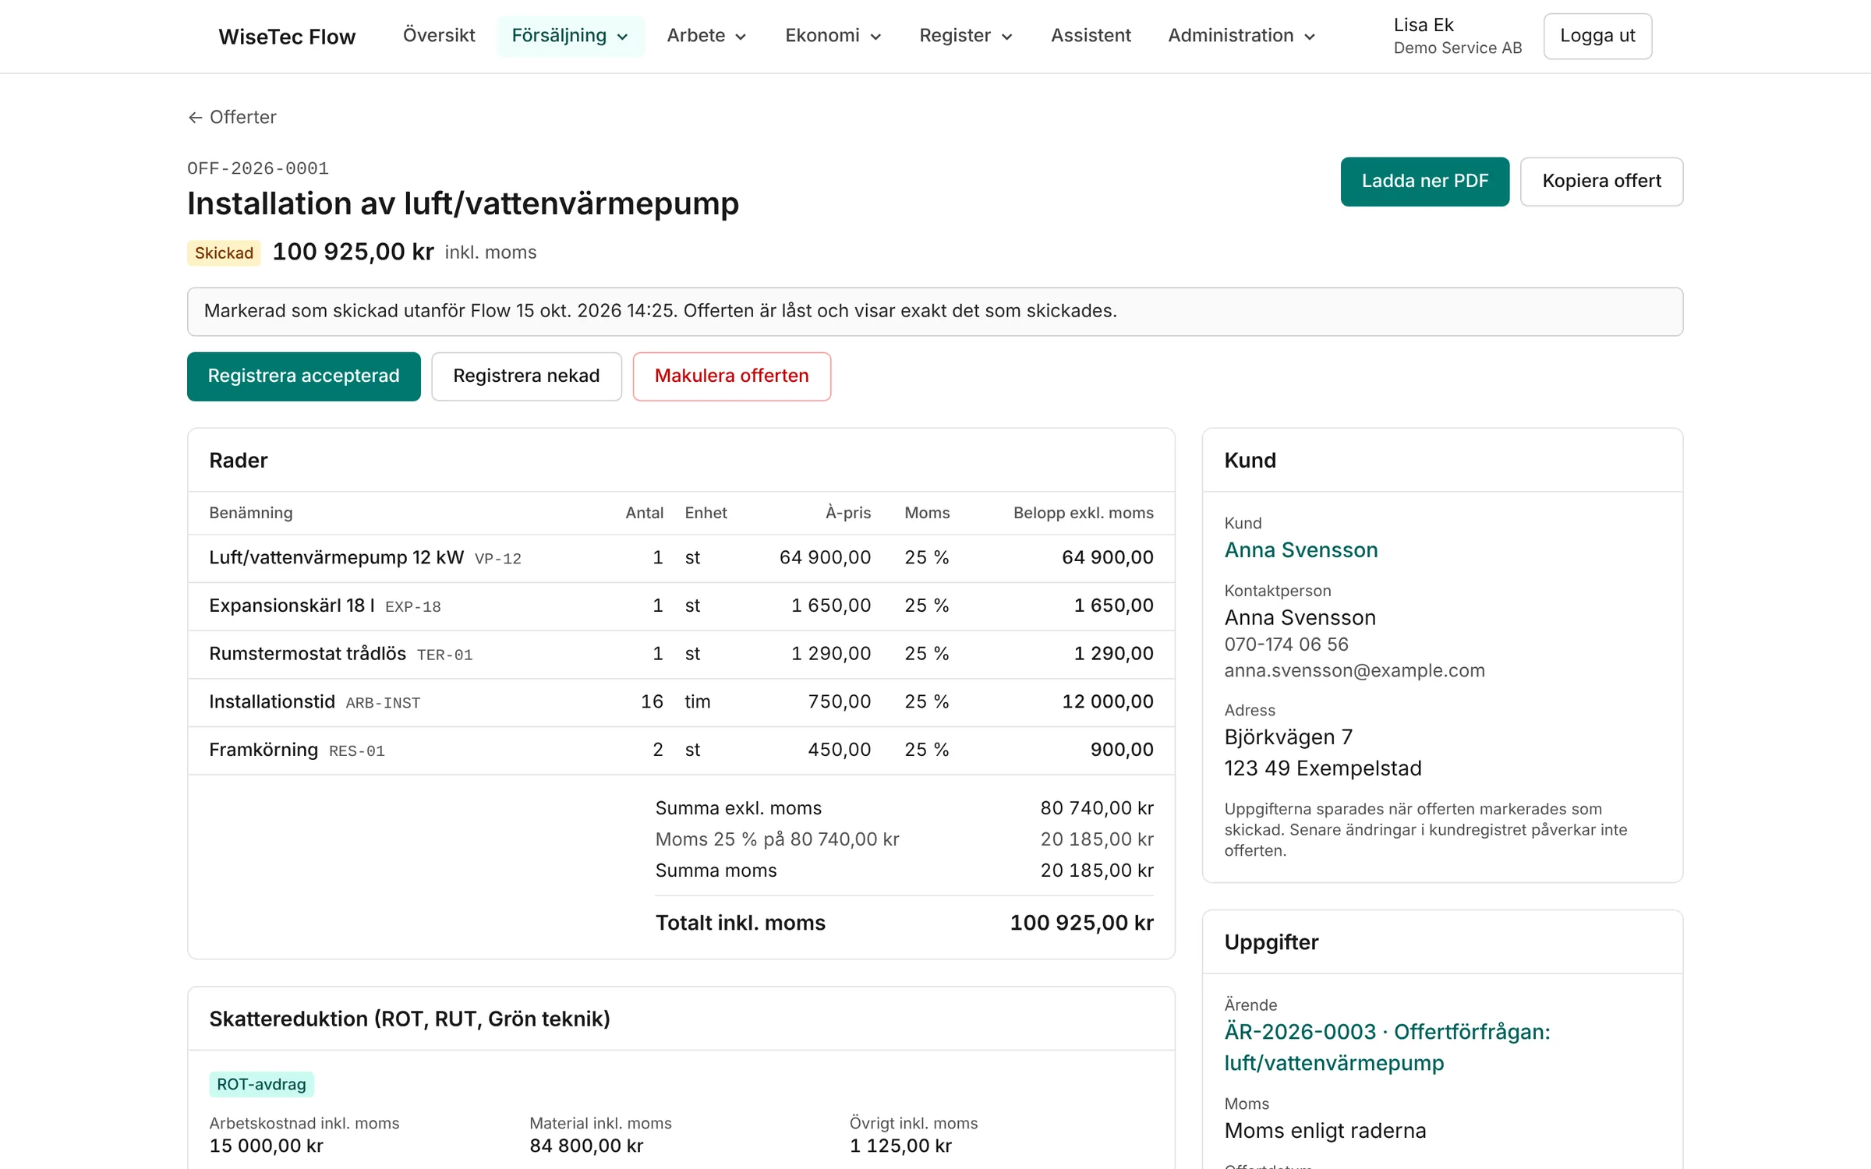
Task: Click article code ARB-INST
Action: [x=383, y=703]
